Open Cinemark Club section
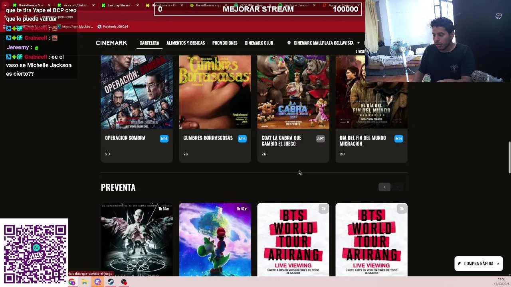Screen dimensions: 511x287 pyautogui.click(x=259, y=43)
